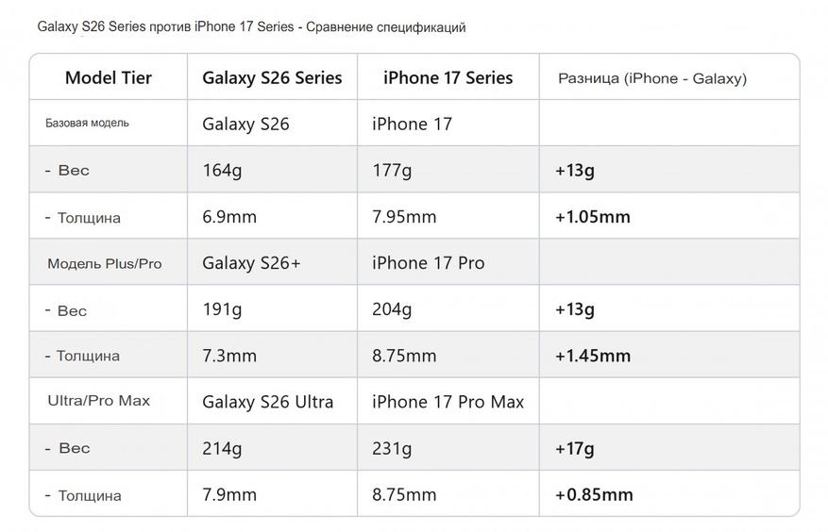The height and width of the screenshot is (532, 828).
Task: Click the +1.45mm difference value
Action: (x=592, y=356)
